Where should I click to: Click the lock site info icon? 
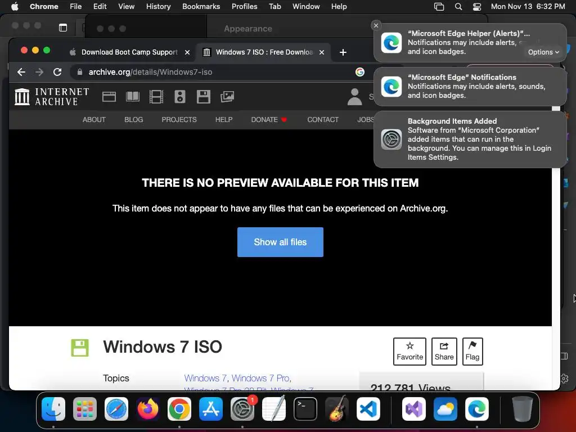click(80, 72)
